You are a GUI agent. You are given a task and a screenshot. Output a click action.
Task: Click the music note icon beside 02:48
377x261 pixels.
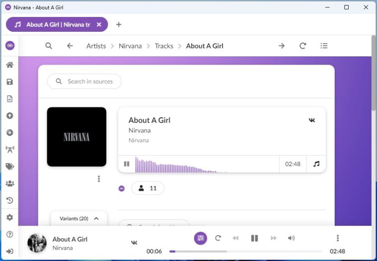tap(316, 164)
